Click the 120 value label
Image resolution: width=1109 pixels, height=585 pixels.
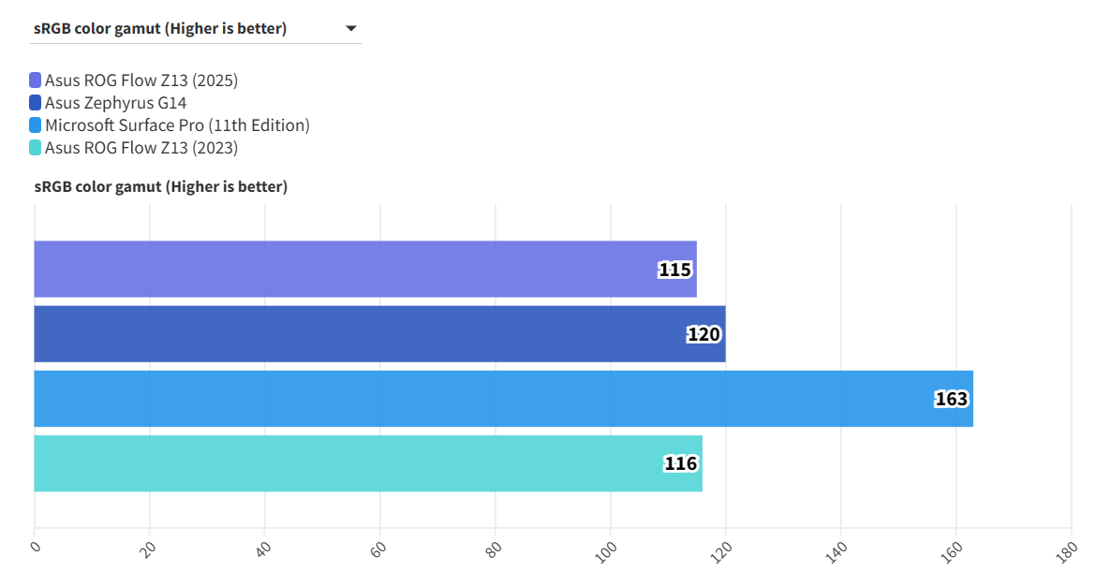pyautogui.click(x=704, y=335)
